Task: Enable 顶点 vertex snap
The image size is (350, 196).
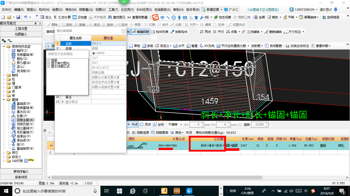Action: coord(145,125)
